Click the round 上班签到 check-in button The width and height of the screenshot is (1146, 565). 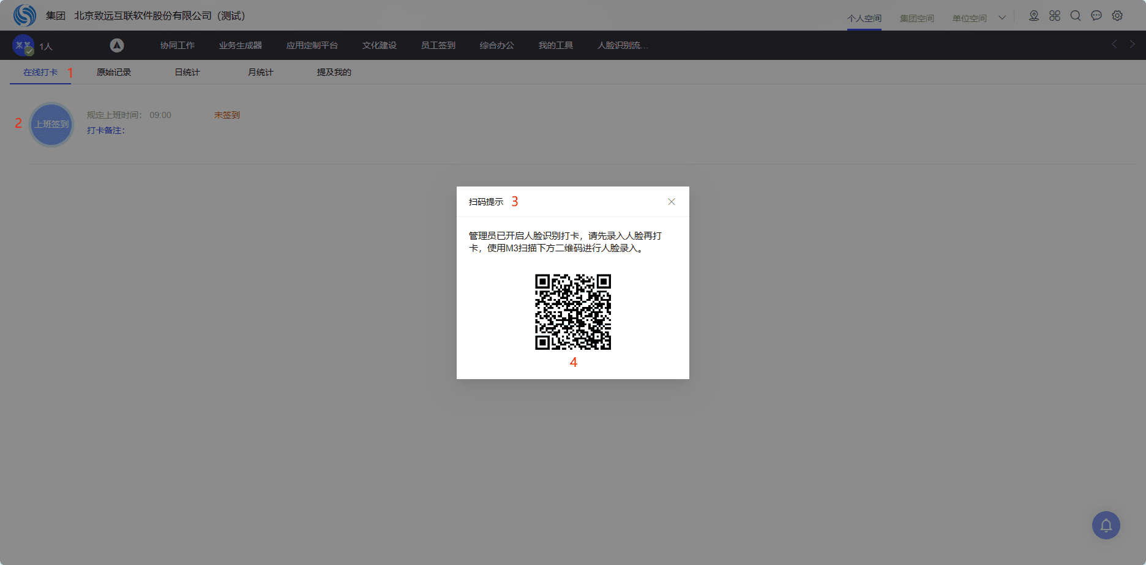51,125
